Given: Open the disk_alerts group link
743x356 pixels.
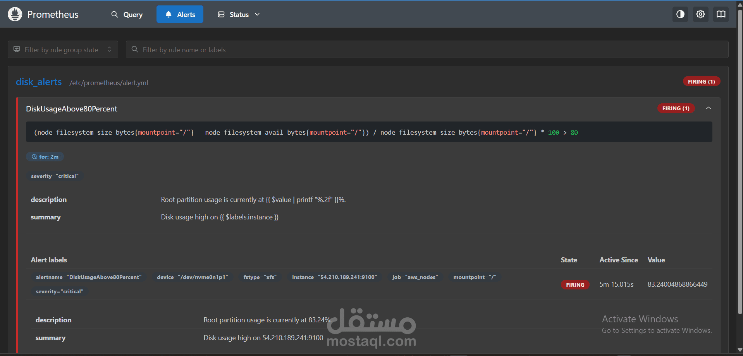Looking at the screenshot, I should coord(39,82).
